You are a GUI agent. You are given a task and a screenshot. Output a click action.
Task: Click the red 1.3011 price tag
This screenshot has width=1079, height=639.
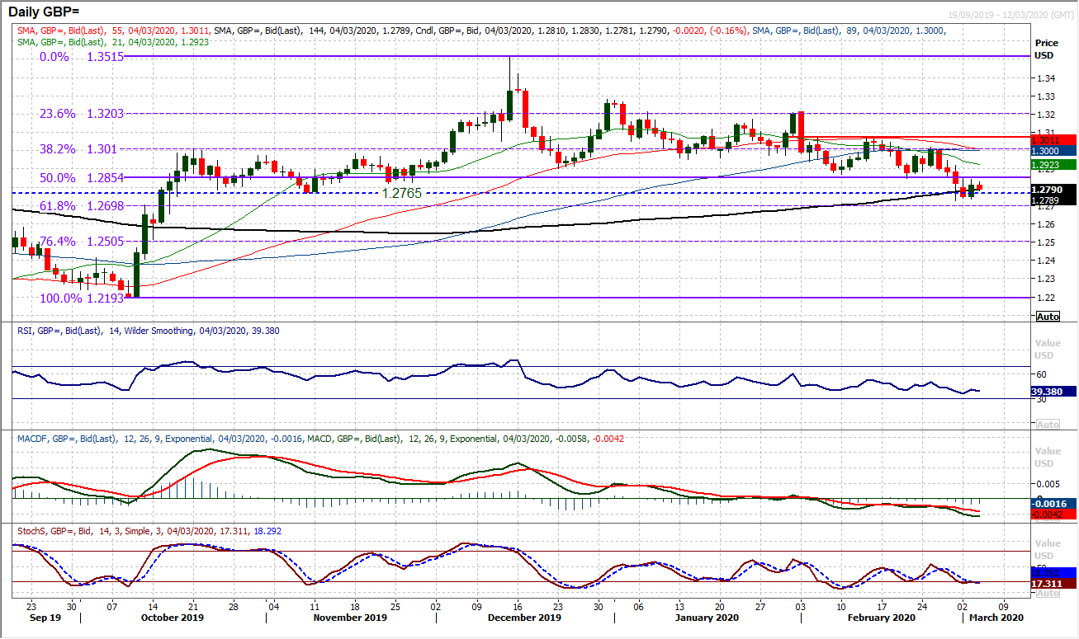click(1054, 141)
